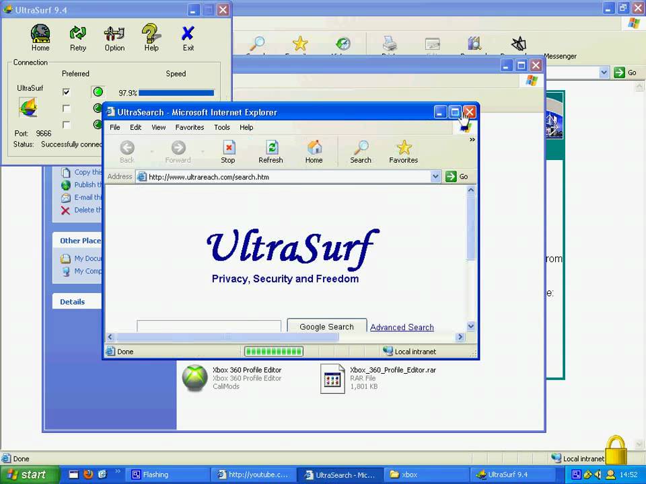Click horizontal scrollbar thumb in UltraSearch window

(227, 337)
